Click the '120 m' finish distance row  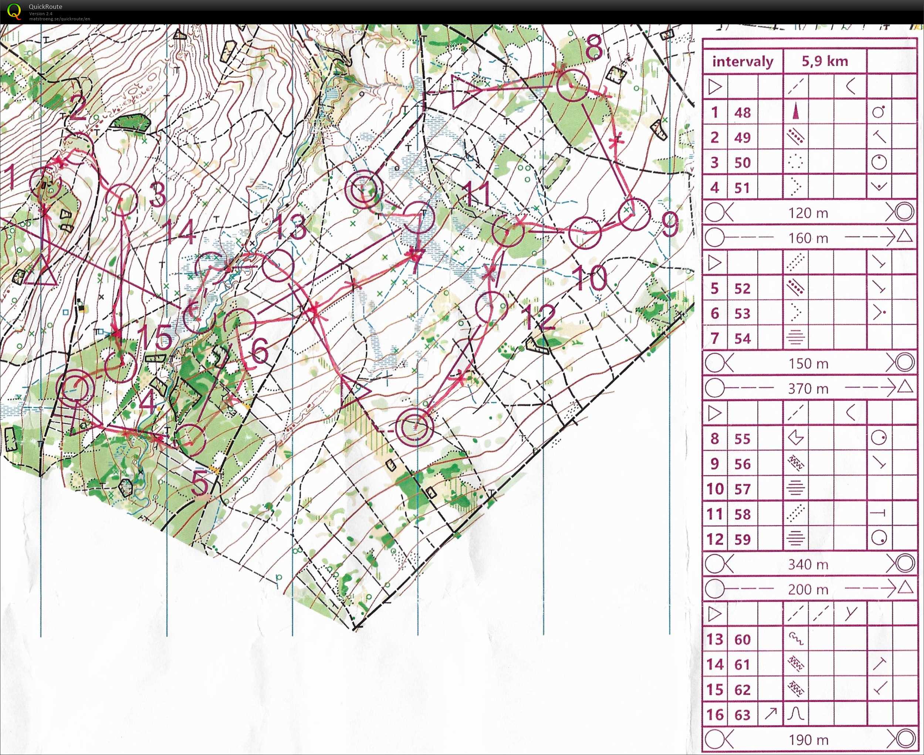tap(810, 213)
